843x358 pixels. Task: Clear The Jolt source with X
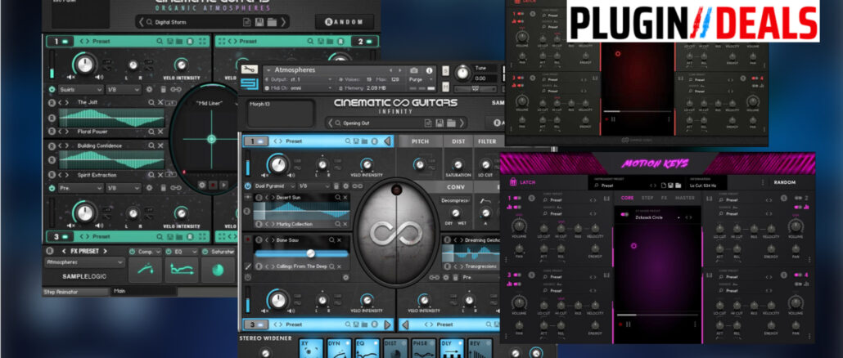(160, 102)
